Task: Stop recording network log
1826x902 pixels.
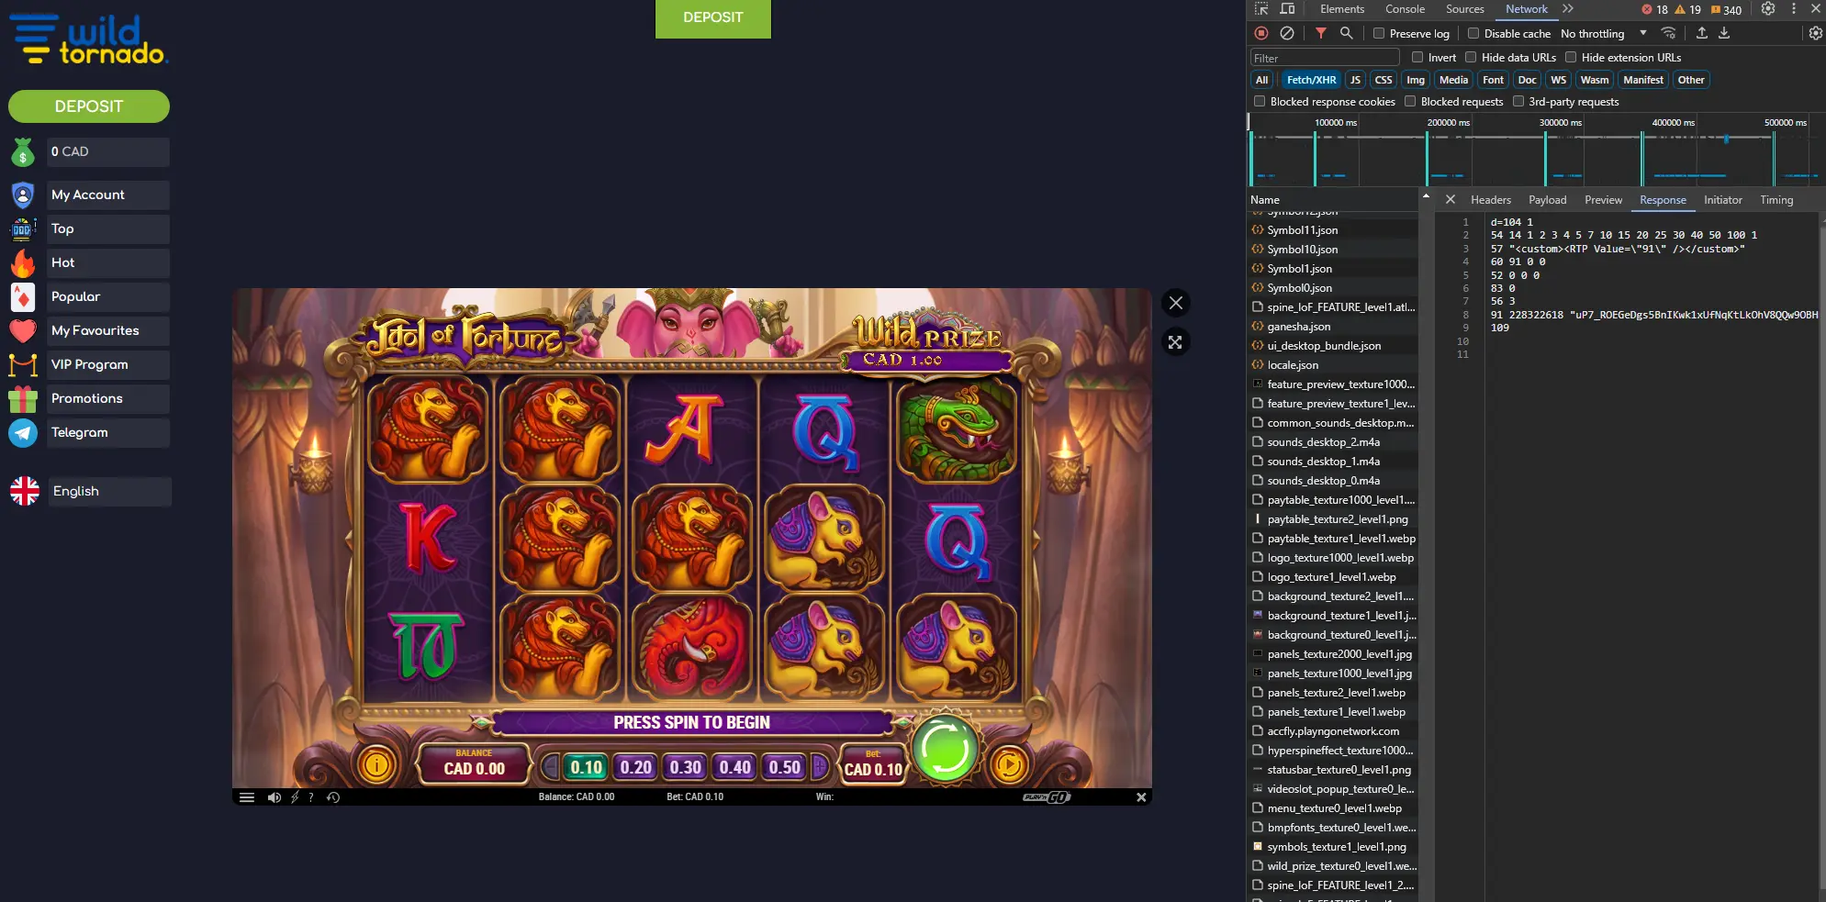Action: pyautogui.click(x=1261, y=33)
